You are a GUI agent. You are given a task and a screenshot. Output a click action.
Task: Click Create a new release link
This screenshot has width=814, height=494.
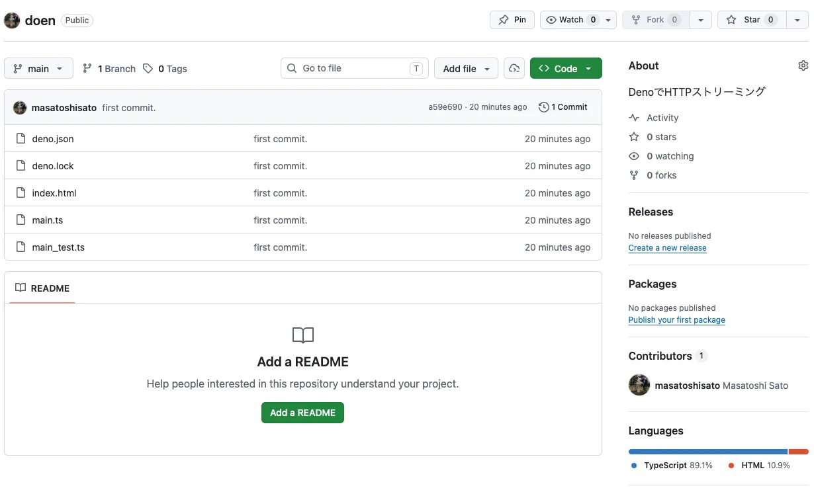668,248
